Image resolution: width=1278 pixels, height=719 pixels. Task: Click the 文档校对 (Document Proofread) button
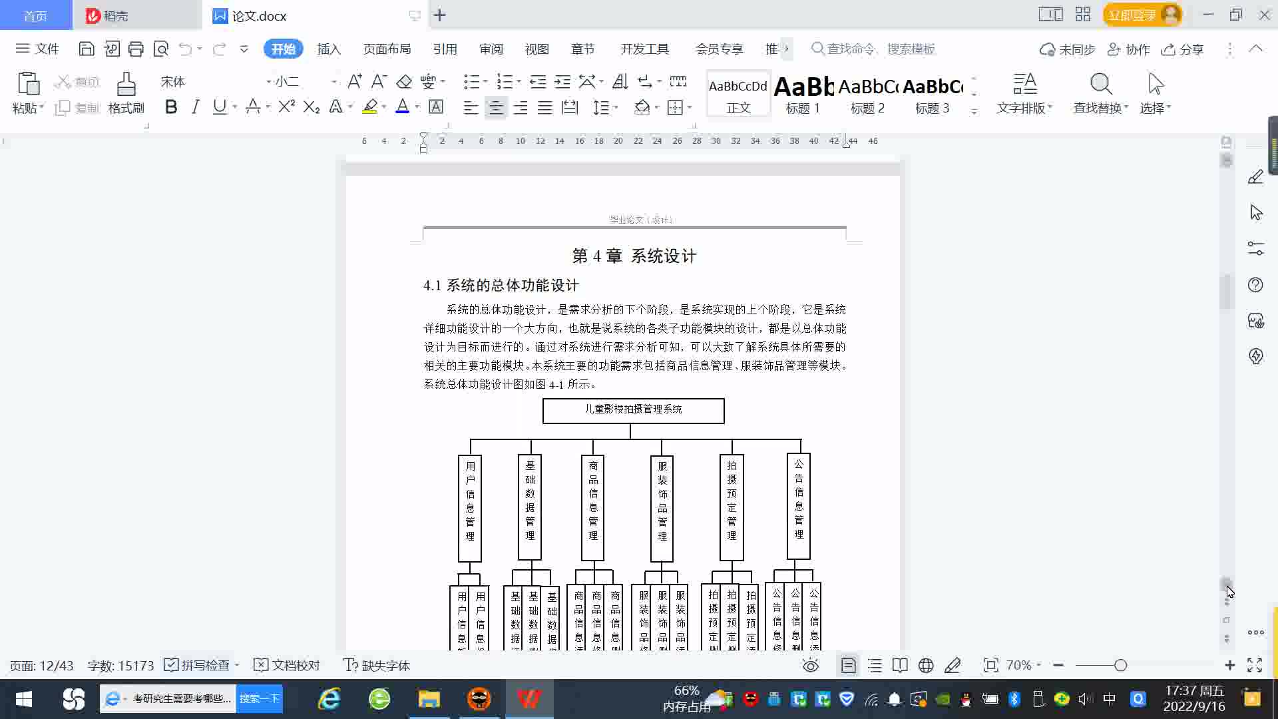288,665
